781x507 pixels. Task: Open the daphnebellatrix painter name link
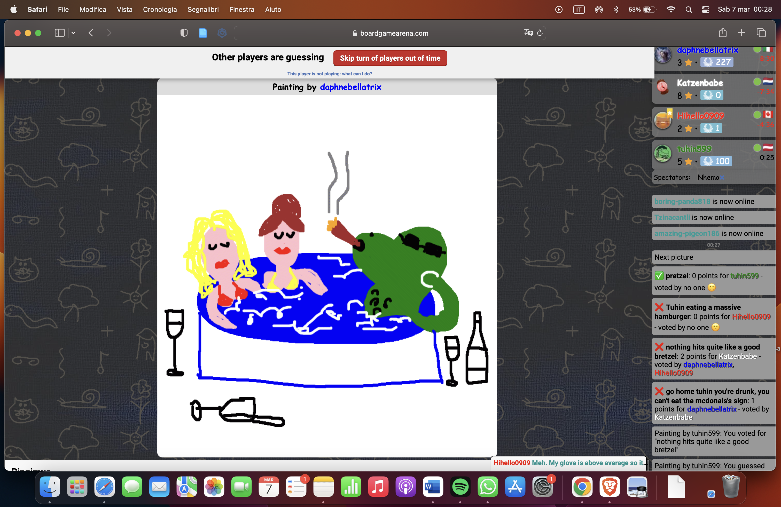[x=350, y=87]
